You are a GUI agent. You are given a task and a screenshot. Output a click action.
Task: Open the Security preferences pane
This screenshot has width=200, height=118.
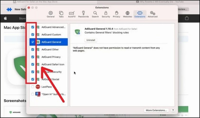click(106, 14)
